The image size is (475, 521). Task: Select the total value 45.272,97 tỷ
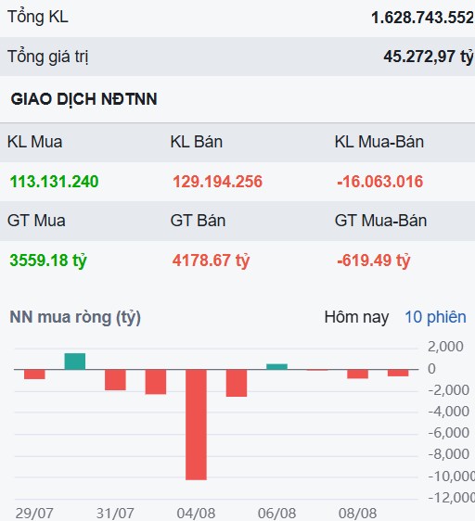[429, 57]
